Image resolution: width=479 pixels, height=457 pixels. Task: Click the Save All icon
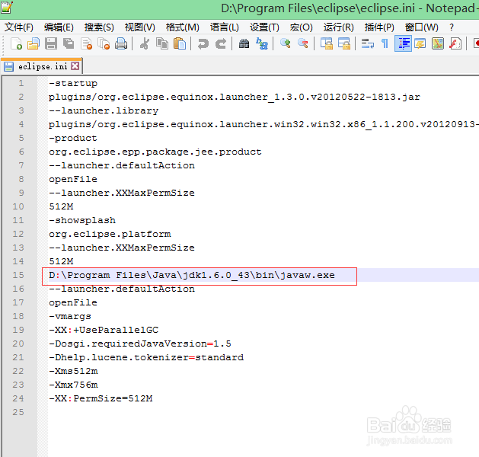coord(69,43)
